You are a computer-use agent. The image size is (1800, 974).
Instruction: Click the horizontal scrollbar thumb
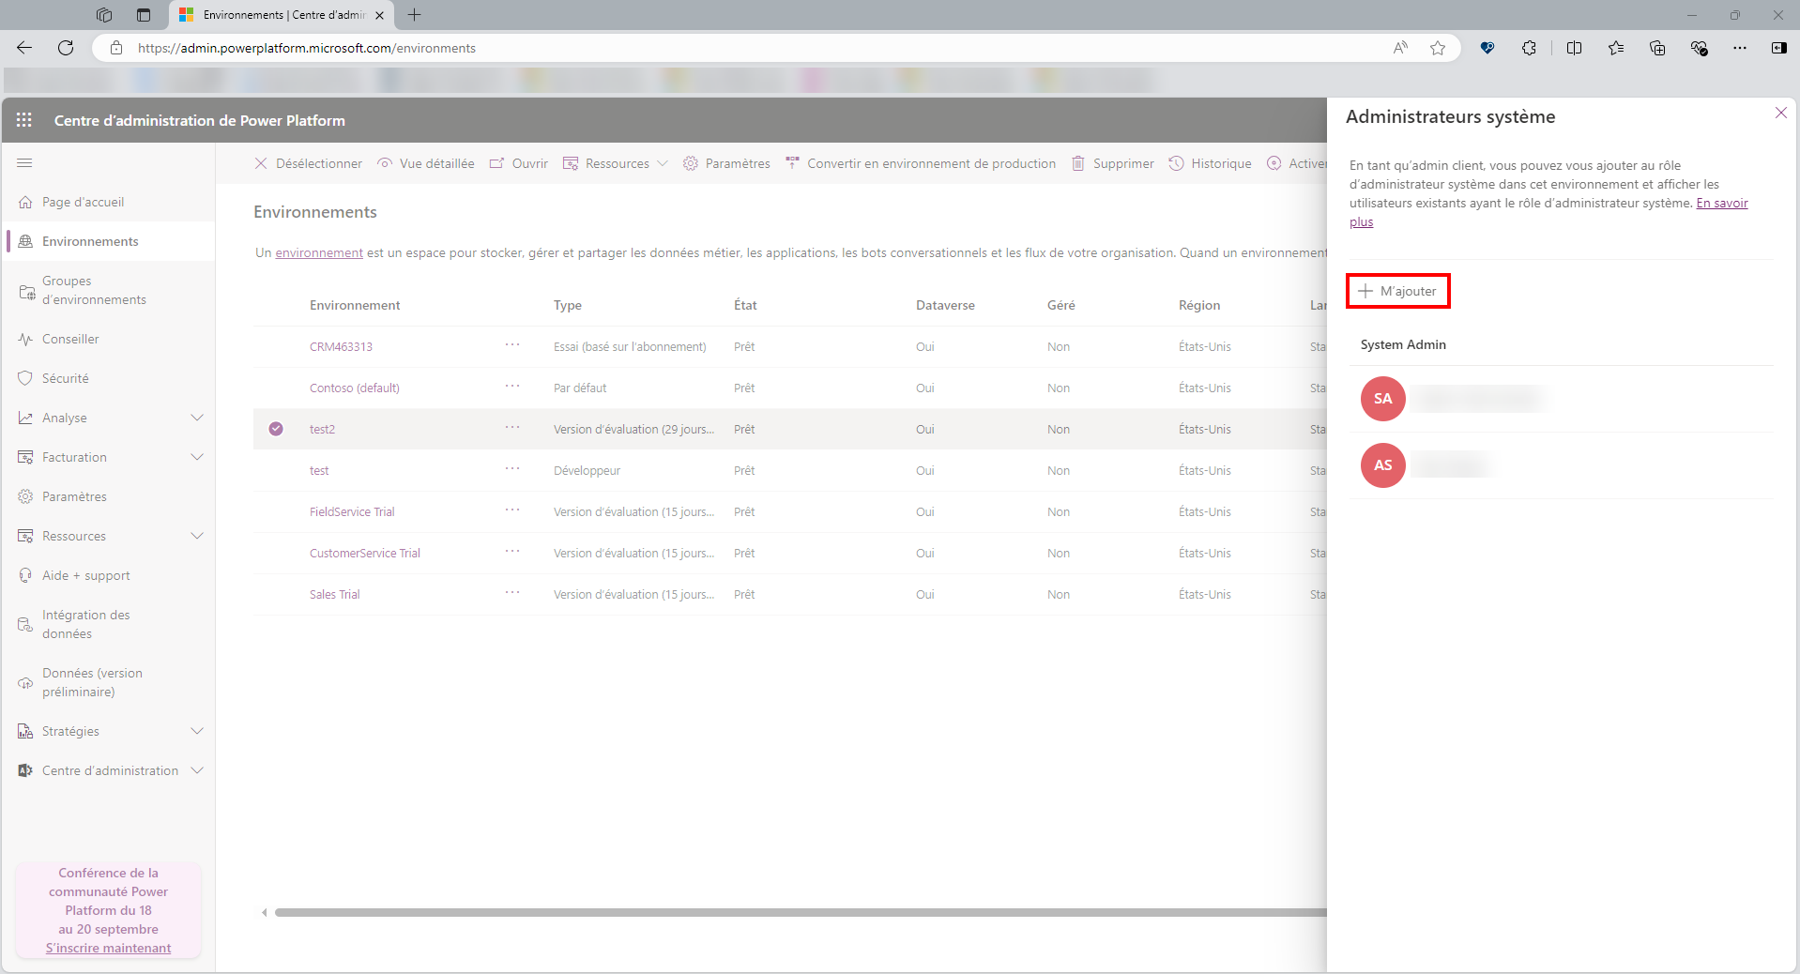tap(801, 912)
